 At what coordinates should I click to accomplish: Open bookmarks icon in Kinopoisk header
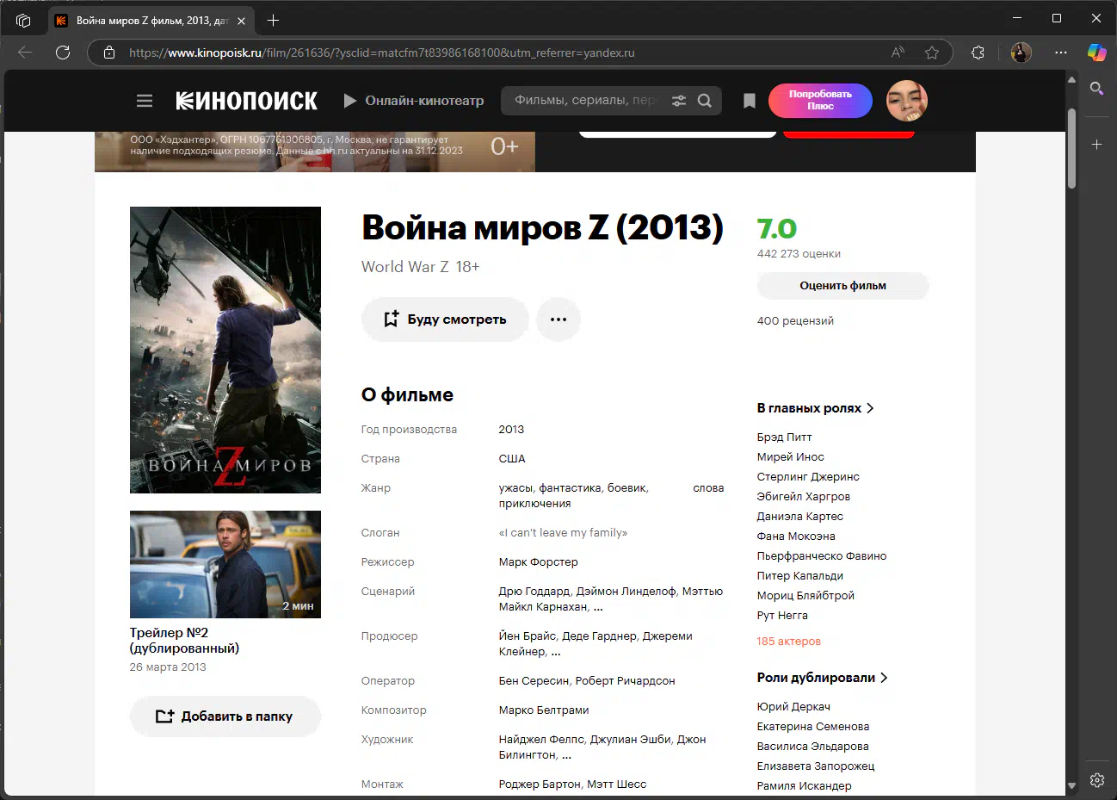point(750,101)
